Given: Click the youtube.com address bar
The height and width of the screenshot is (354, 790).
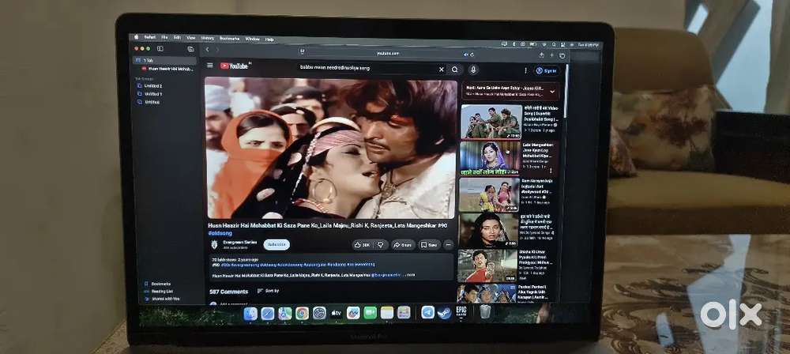Looking at the screenshot, I should (x=388, y=54).
